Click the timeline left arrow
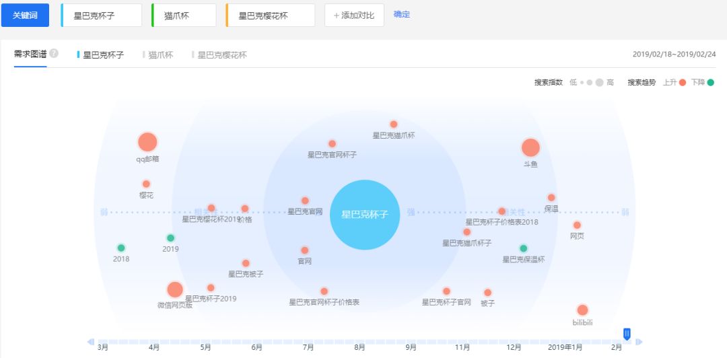The width and height of the screenshot is (727, 358). 91,343
